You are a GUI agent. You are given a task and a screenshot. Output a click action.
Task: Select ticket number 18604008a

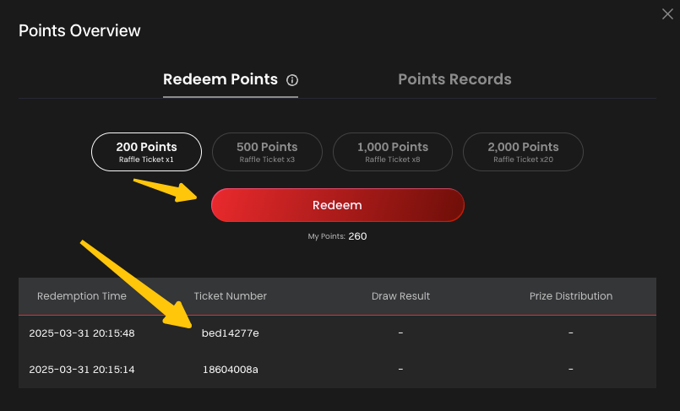click(x=231, y=370)
